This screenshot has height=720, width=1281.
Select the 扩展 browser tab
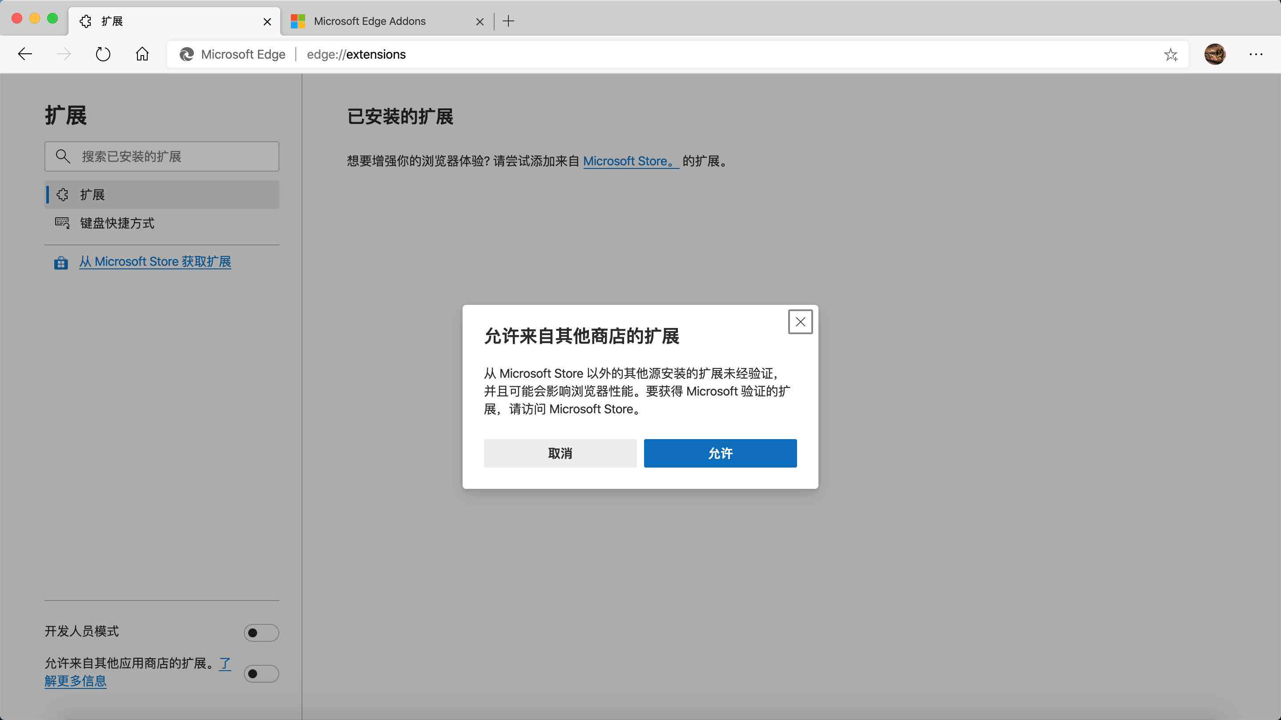(174, 21)
